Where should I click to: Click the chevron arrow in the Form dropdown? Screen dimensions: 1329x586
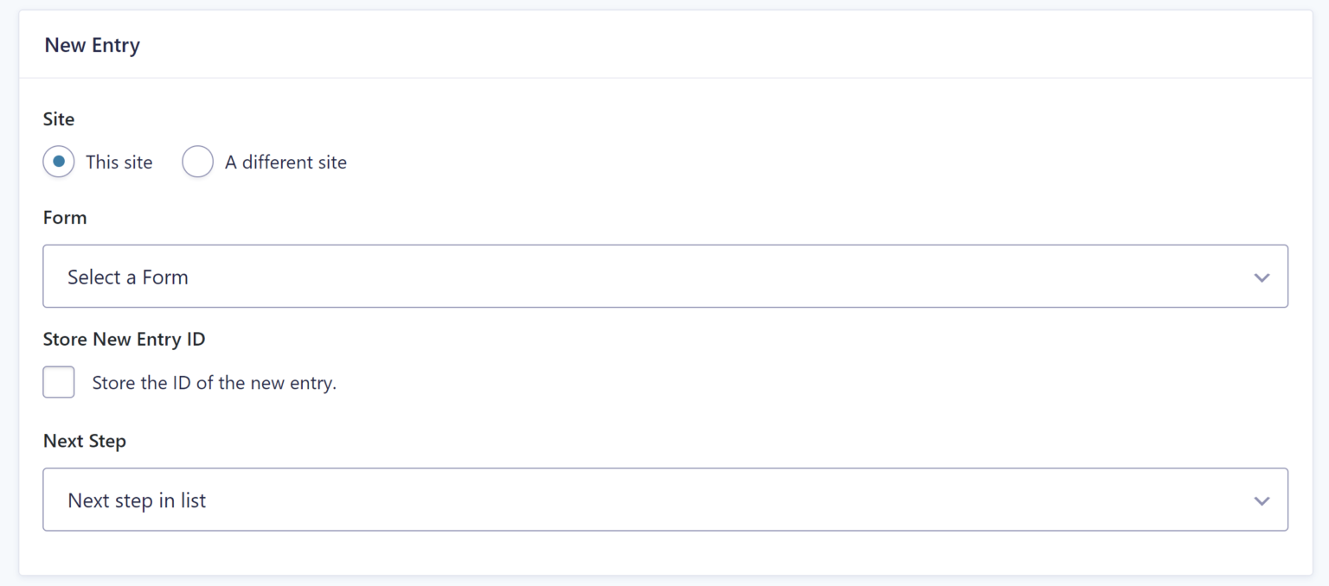[x=1262, y=277]
